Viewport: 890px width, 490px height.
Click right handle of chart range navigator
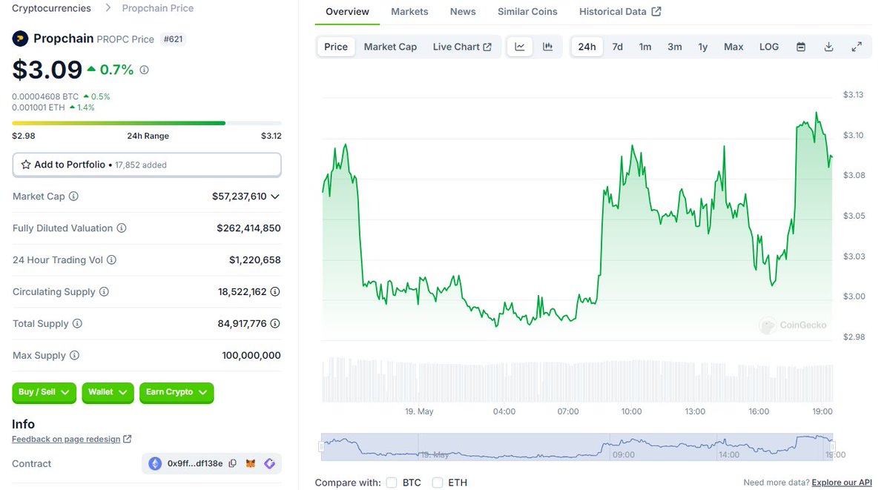[x=833, y=446]
